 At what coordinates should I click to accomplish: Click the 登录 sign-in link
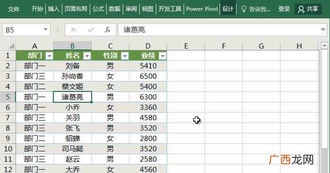point(284,9)
